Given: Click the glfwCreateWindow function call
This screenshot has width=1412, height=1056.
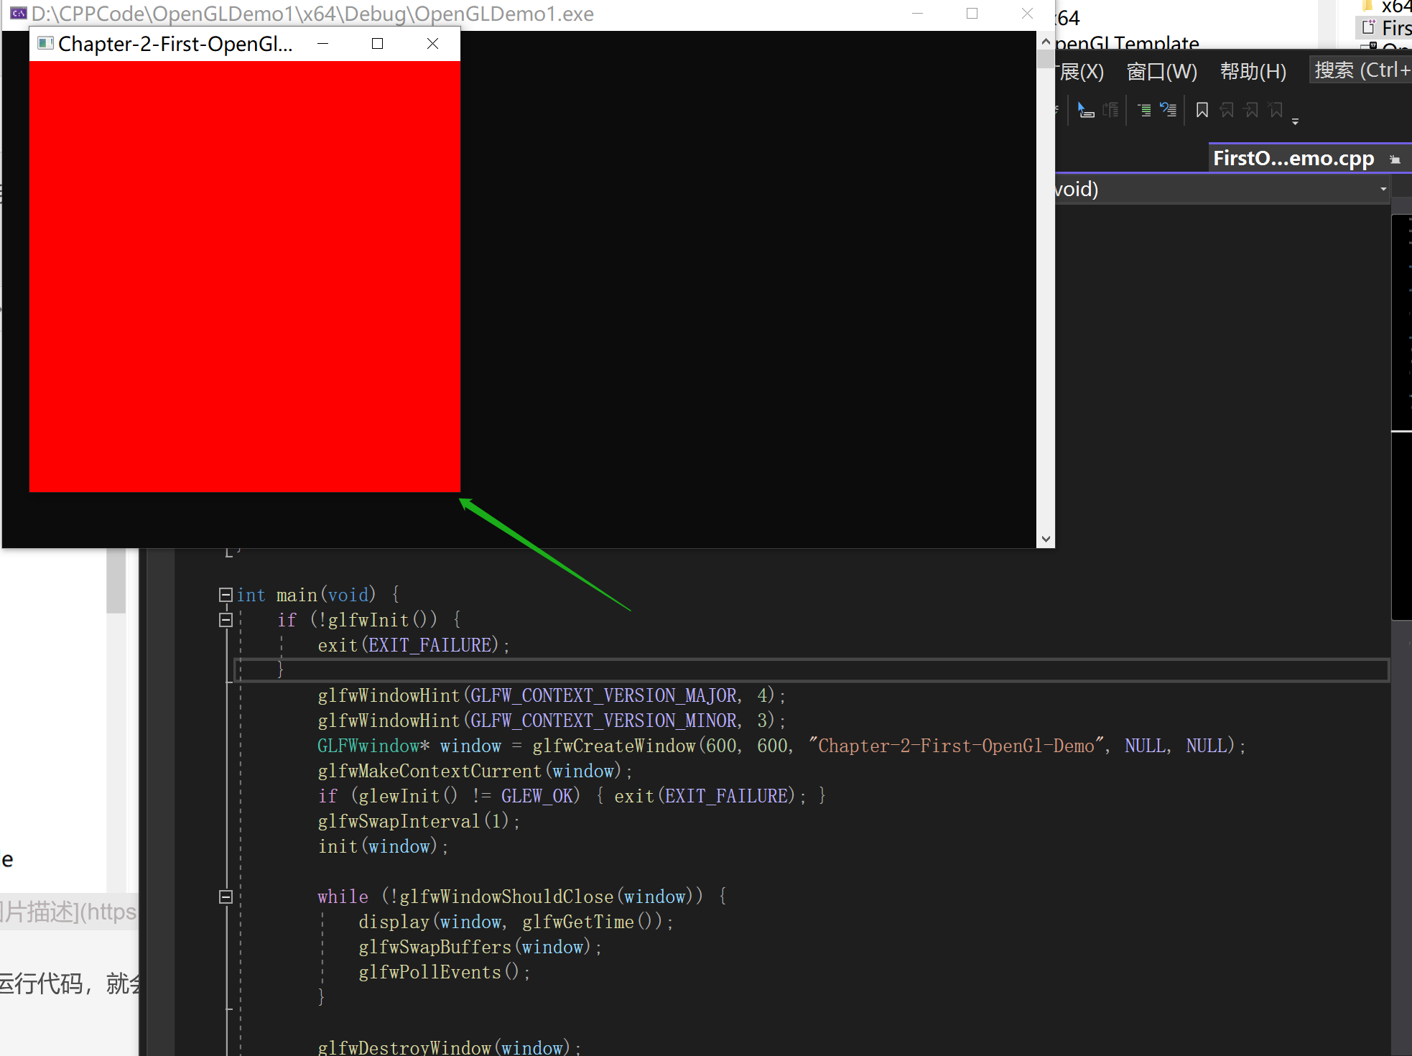Looking at the screenshot, I should [x=614, y=746].
